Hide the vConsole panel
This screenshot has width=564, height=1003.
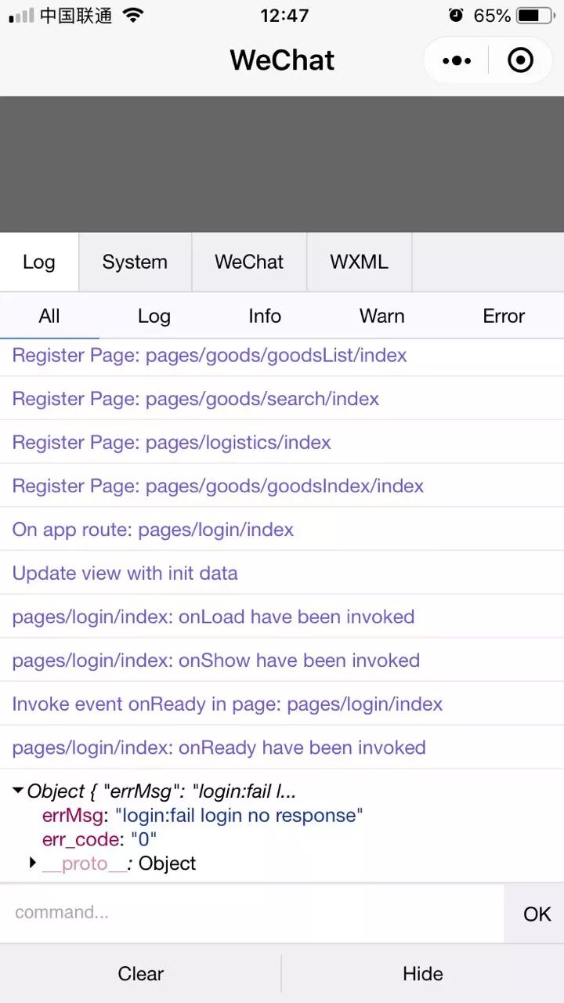tap(423, 973)
